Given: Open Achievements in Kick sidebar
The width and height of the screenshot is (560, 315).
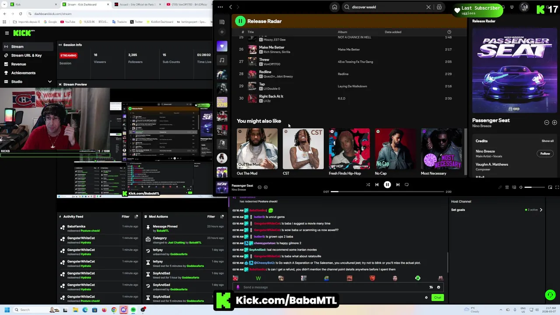Looking at the screenshot, I should (x=23, y=73).
